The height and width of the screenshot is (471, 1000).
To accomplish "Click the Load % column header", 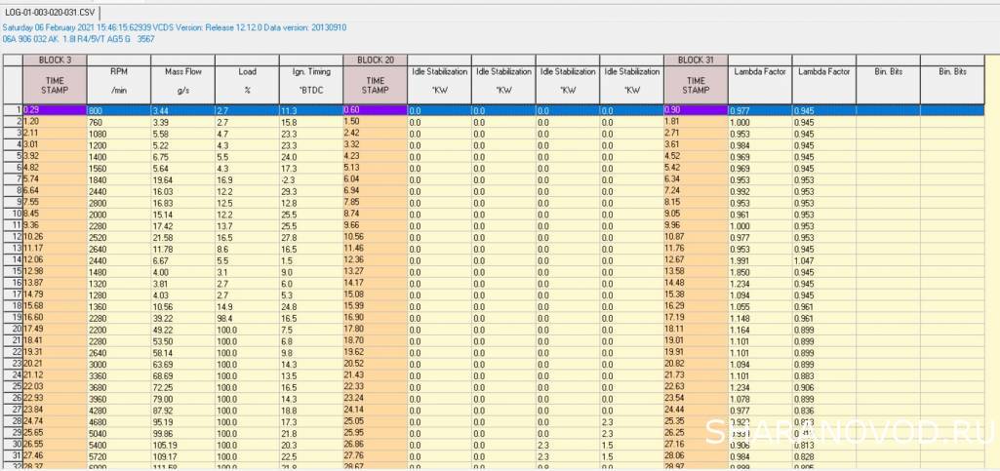I will 246,82.
